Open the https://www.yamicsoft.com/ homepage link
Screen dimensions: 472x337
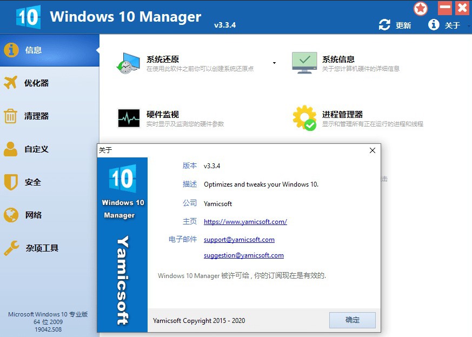tap(245, 222)
